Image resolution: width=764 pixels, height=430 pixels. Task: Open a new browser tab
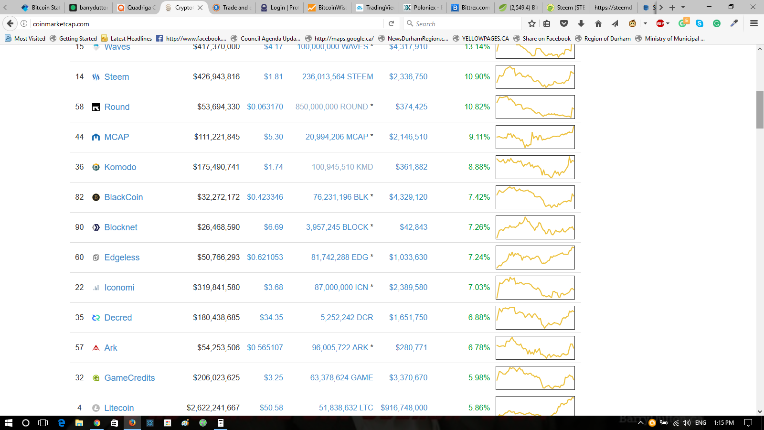(x=672, y=8)
